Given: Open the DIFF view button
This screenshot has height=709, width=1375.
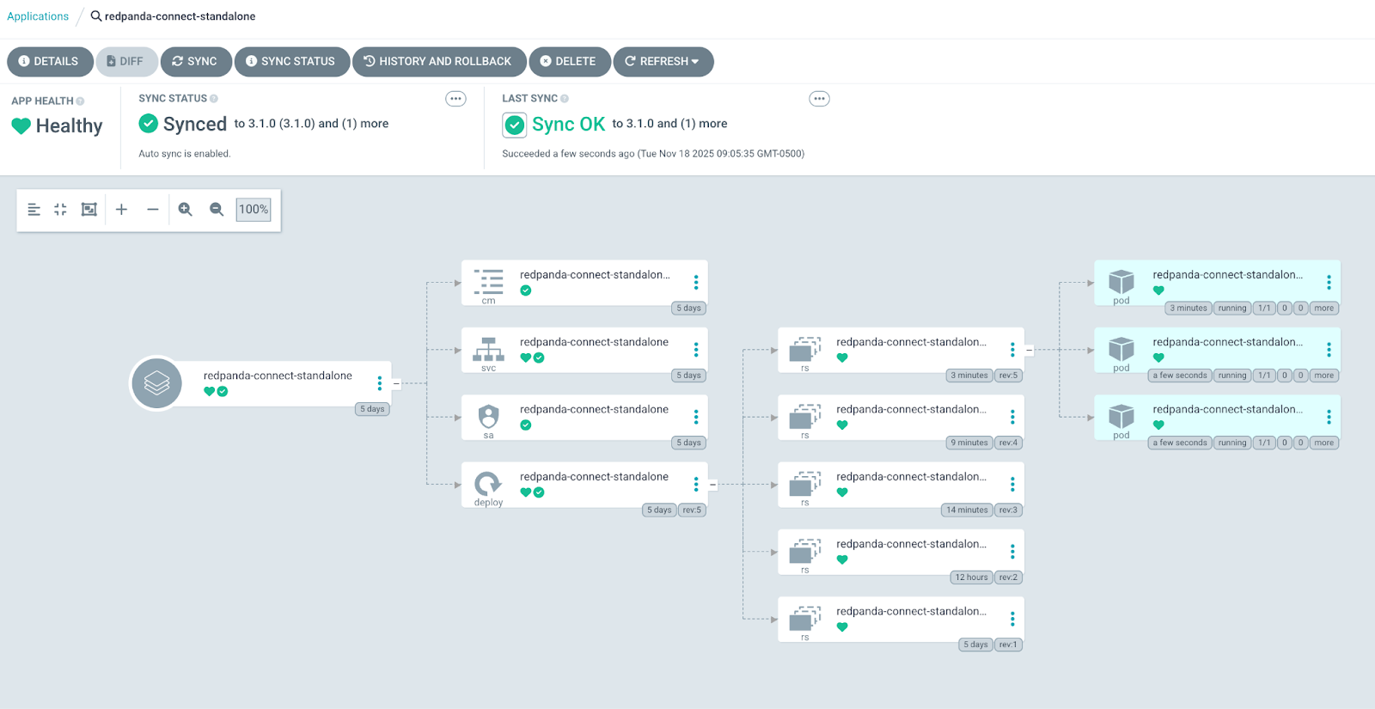Looking at the screenshot, I should tap(125, 62).
